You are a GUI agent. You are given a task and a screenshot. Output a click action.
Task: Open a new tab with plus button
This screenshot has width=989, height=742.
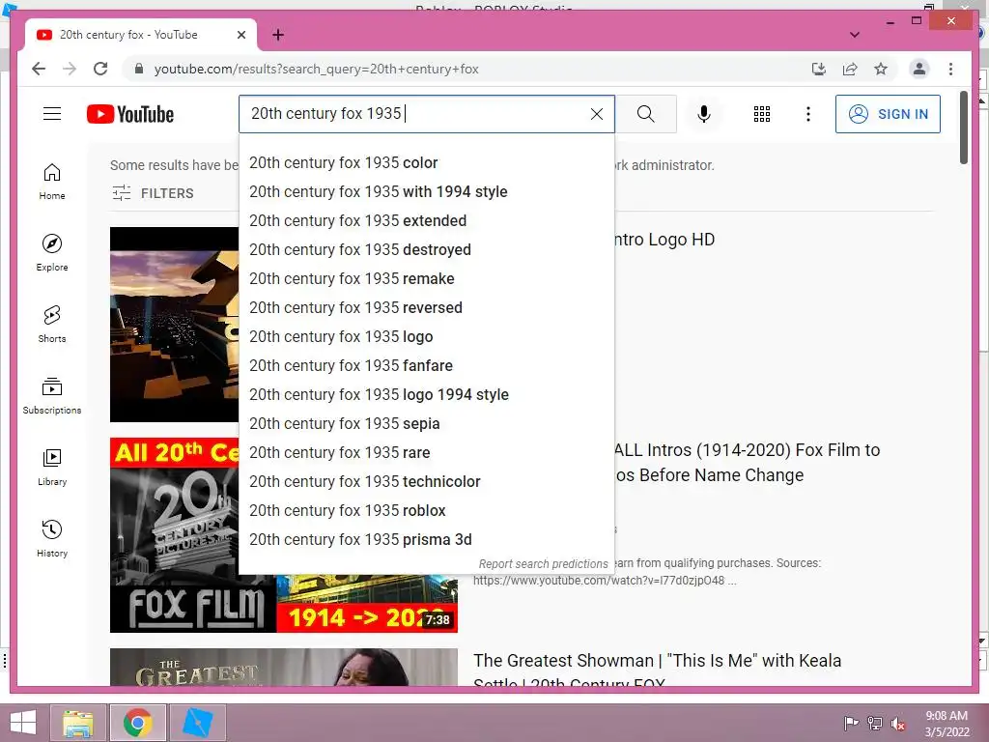(x=278, y=35)
